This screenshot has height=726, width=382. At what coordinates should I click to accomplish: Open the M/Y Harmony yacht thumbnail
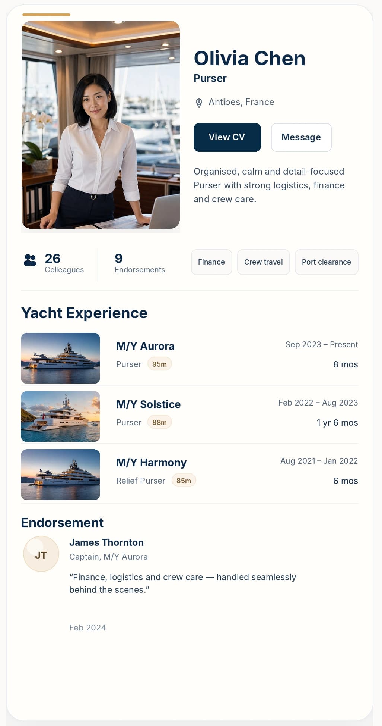(x=60, y=475)
